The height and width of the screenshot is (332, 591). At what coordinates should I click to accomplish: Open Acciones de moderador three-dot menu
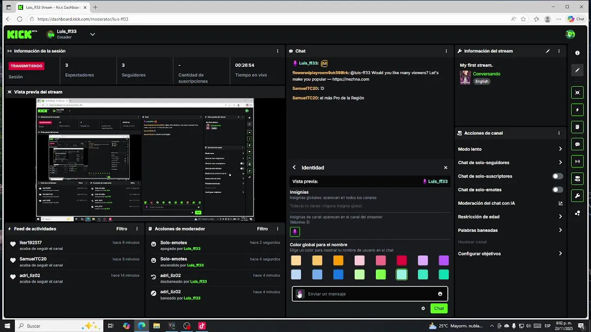(277, 229)
